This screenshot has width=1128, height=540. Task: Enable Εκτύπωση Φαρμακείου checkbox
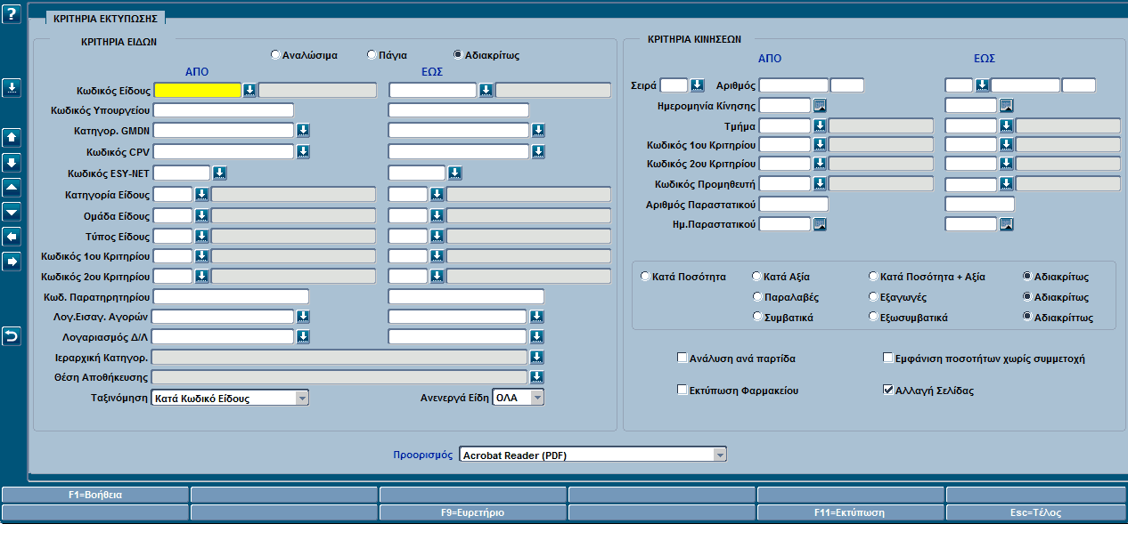coord(683,391)
